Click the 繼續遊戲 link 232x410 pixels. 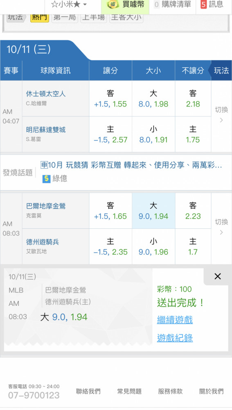(x=175, y=320)
